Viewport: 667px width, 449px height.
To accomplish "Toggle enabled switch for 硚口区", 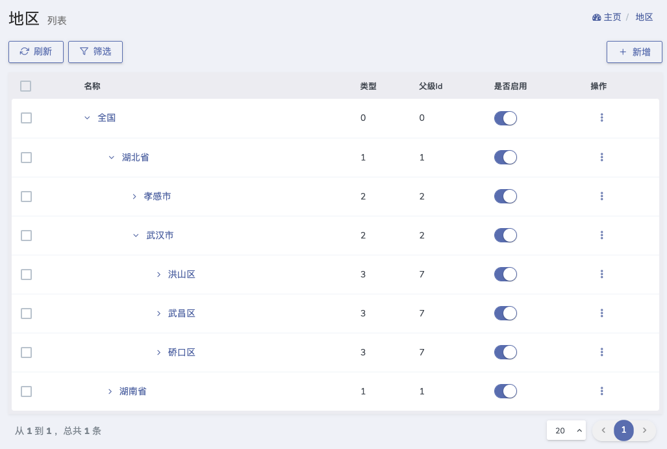I will 505,352.
